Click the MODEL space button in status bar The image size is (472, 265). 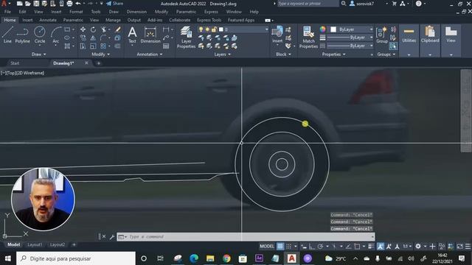[x=267, y=247]
